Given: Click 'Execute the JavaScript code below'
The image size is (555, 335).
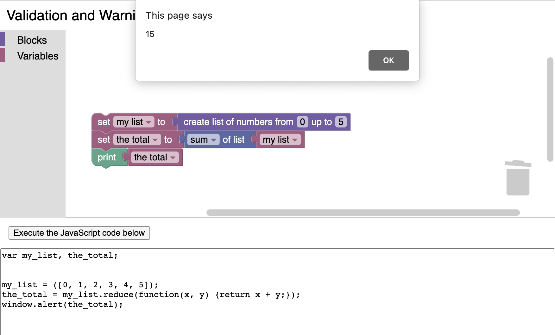Looking at the screenshot, I should pos(79,233).
